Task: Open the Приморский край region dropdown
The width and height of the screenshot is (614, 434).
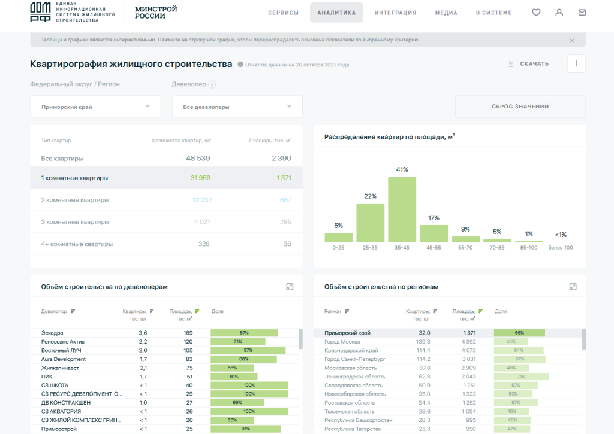Action: (x=95, y=107)
